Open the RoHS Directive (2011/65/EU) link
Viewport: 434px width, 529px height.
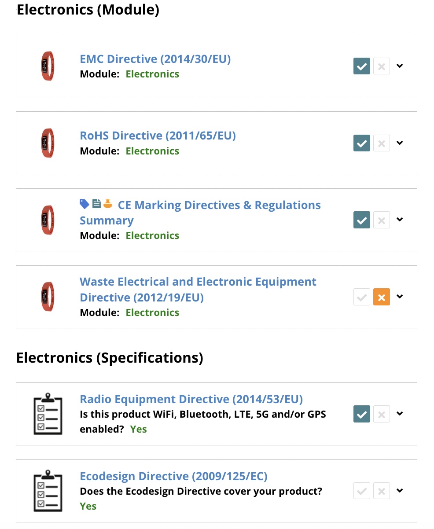[x=158, y=136]
